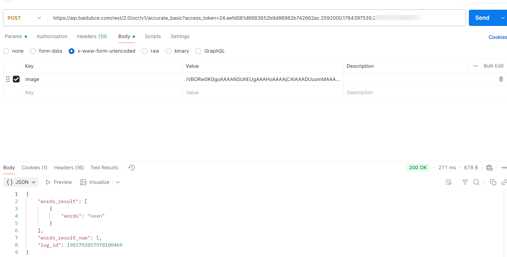Copy the response with copy icon
This screenshot has height=257, width=507.
point(493,182)
